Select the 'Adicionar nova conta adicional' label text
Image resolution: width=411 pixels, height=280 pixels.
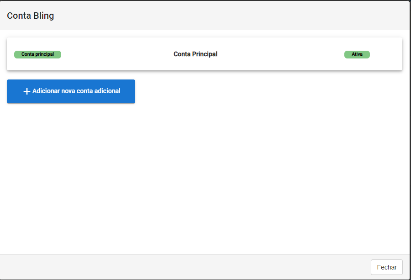pos(76,91)
